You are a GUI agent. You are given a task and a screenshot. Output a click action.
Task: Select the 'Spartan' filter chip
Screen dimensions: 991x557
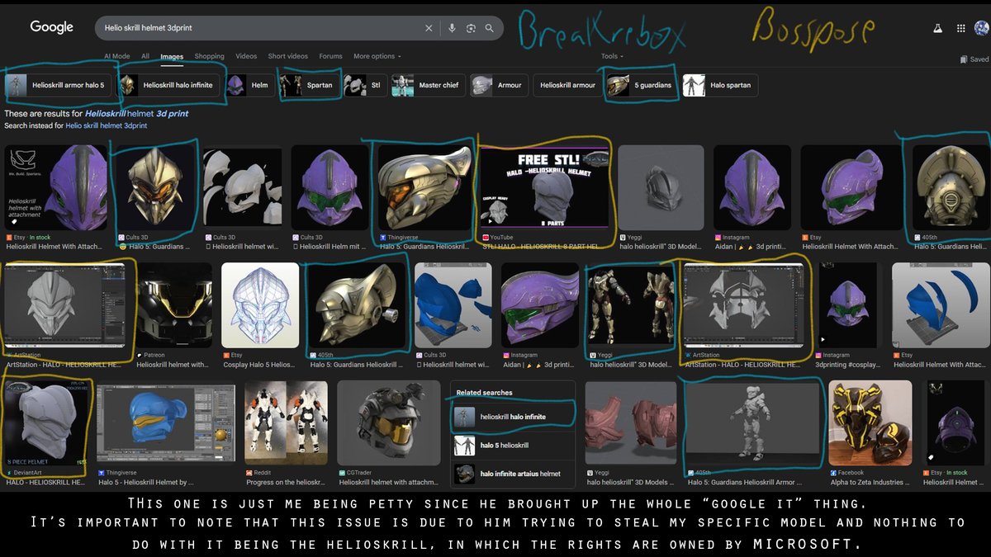(308, 85)
